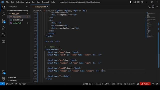
Task: Open the Run and Debug view
Action: pyautogui.click(x=3, y=28)
